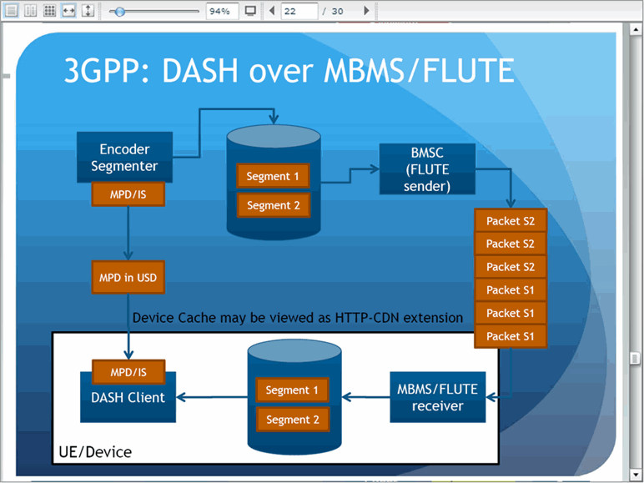The height and width of the screenshot is (483, 644).
Task: Click the 'Encoder Segmenter' box
Action: 124,158
